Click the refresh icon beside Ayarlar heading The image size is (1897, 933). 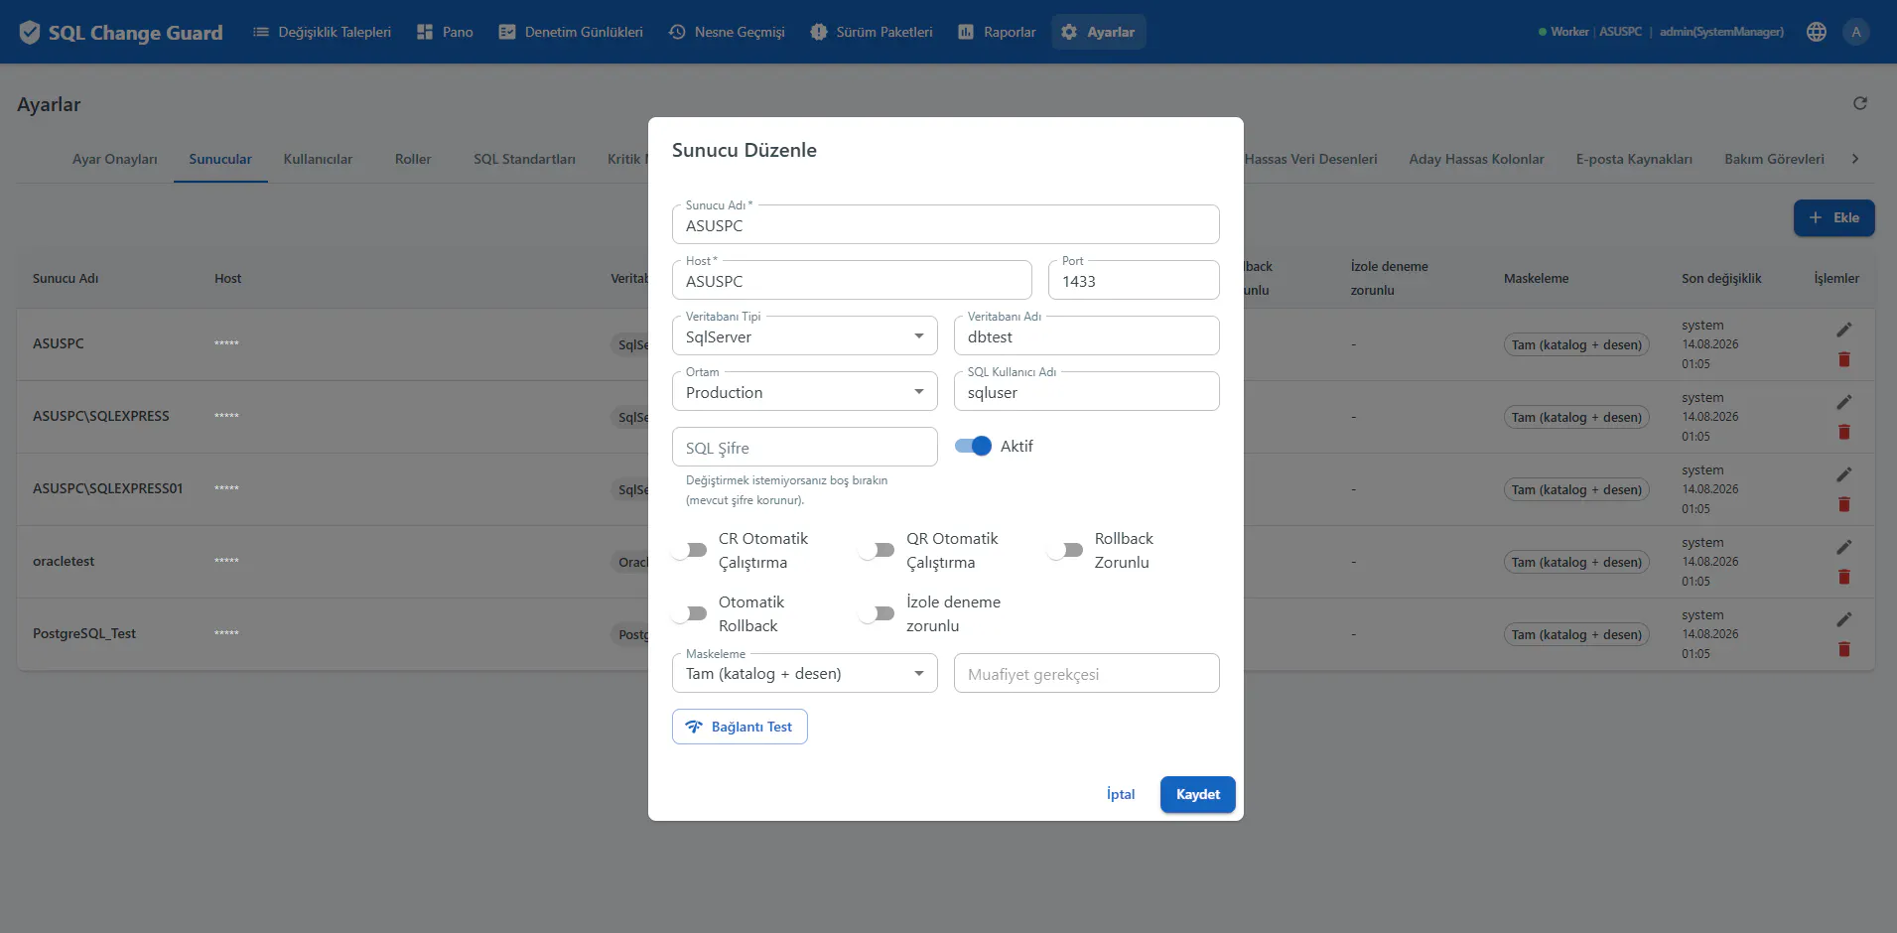[1860, 103]
